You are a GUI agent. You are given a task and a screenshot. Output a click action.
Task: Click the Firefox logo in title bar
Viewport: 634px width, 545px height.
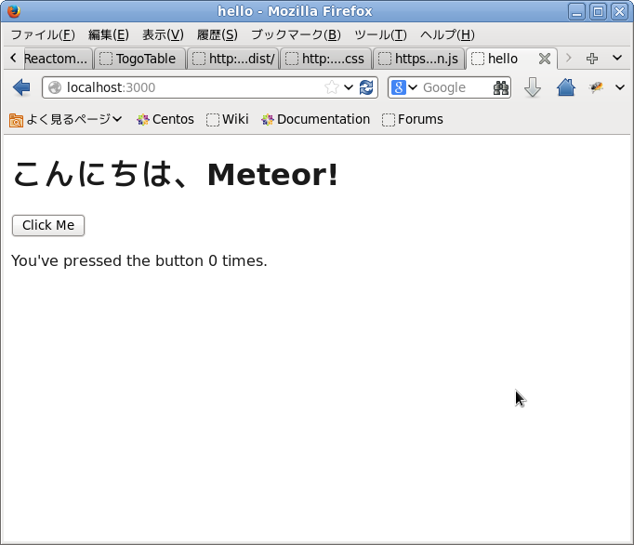(14, 11)
